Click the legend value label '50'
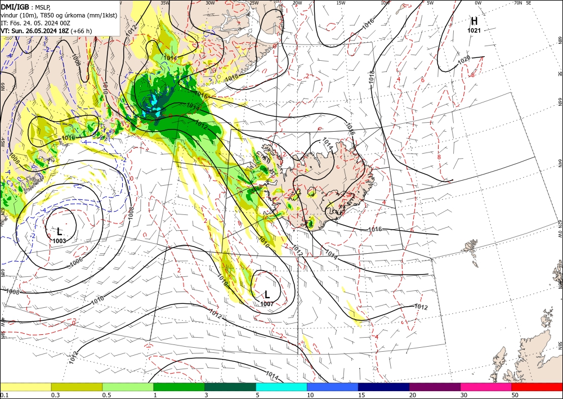The height and width of the screenshot is (399, 563). 515,395
